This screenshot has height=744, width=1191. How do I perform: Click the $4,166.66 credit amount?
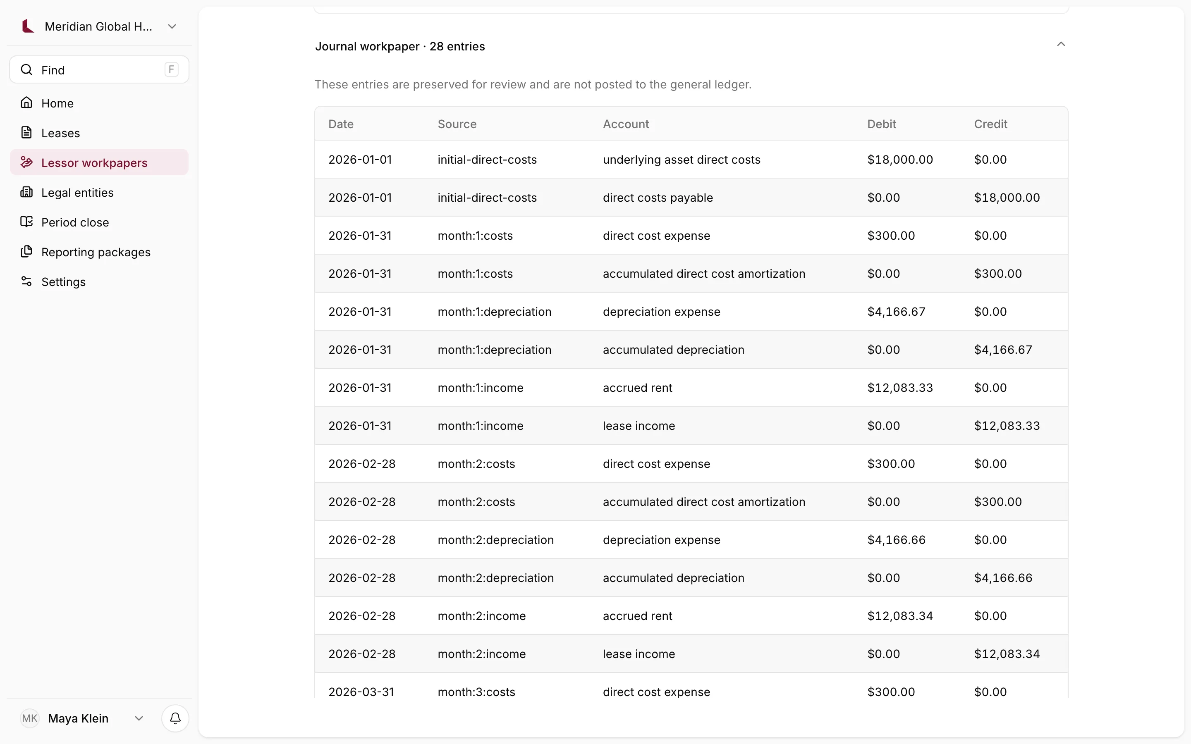(1003, 578)
